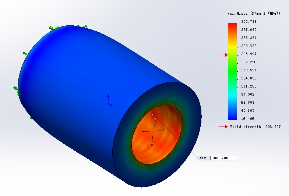Image resolution: width=289 pixels, height=196 pixels.
Task: Click the 300.788 legend maximum value
Action: coord(249,22)
